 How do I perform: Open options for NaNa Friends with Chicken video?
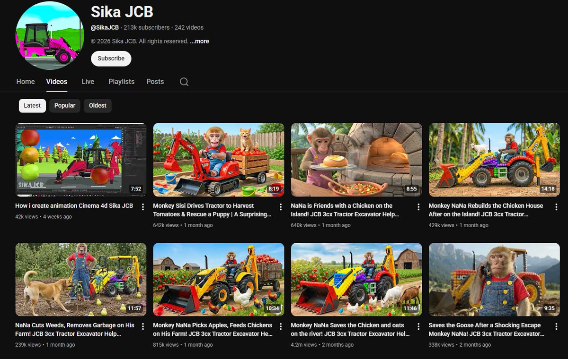pyautogui.click(x=418, y=207)
